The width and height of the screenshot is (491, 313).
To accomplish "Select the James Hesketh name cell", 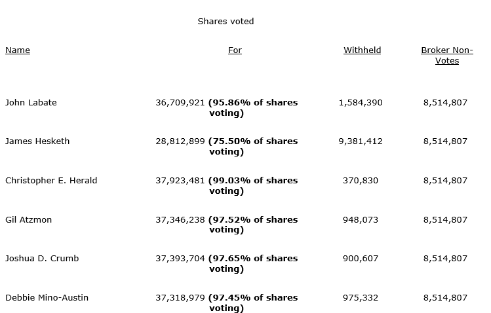I will point(37,141).
